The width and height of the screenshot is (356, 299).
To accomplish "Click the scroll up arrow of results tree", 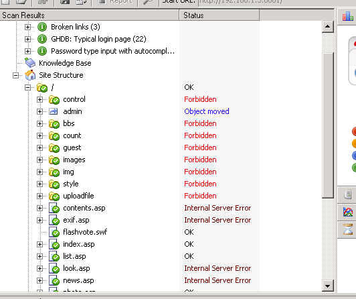I will [327, 27].
